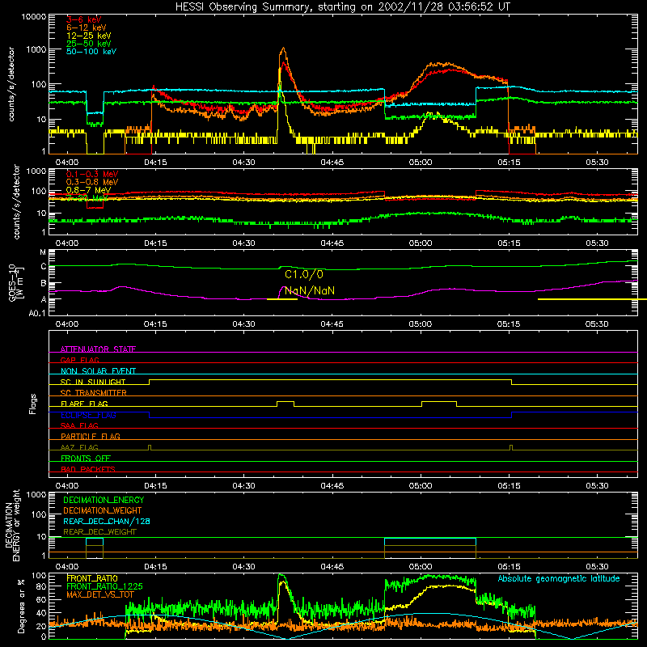Click the 05:30 tick label under Flags panel
The image size is (647, 647).
[597, 486]
